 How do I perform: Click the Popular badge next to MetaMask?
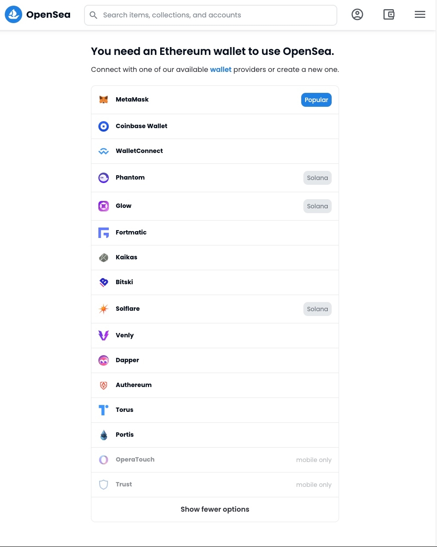tap(316, 100)
